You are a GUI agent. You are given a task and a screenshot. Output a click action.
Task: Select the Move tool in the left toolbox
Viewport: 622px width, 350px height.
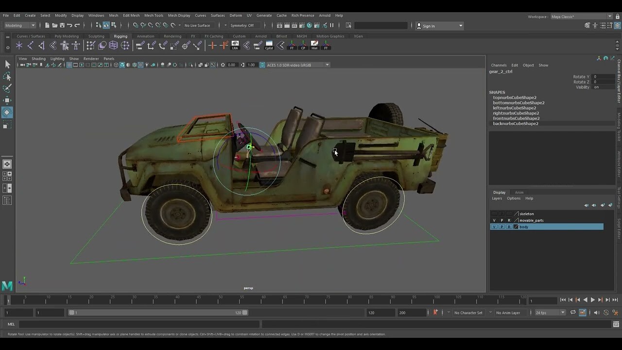(x=7, y=100)
